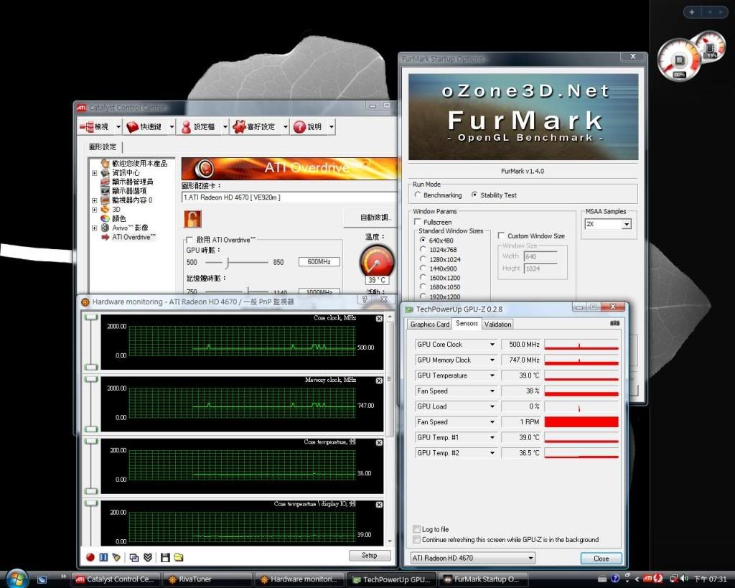Check the Fullscreen option in FurMark

point(418,222)
